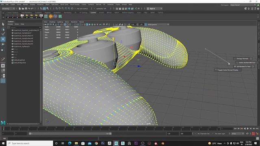The image size is (260, 146).
Task: Open the settings gear icon at top right
Action: point(258,9)
